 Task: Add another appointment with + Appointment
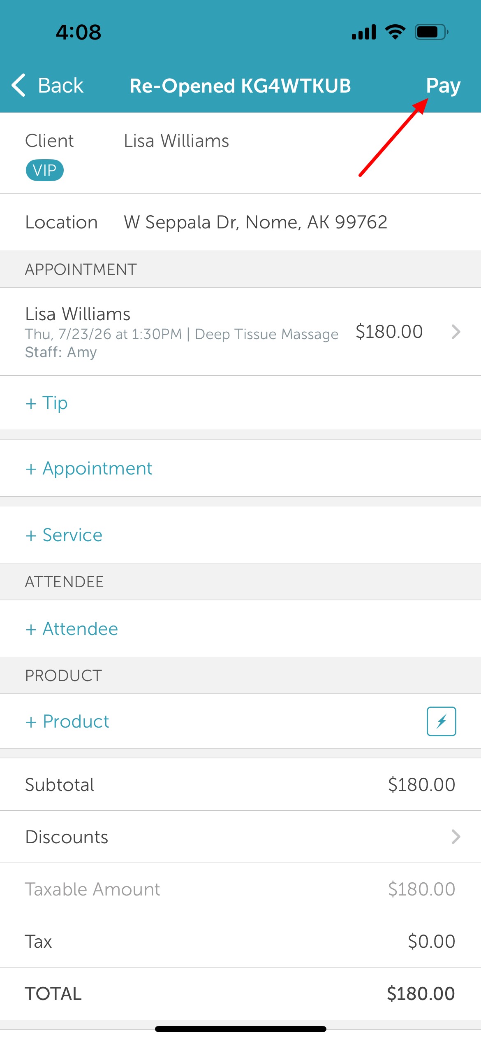[x=89, y=469]
